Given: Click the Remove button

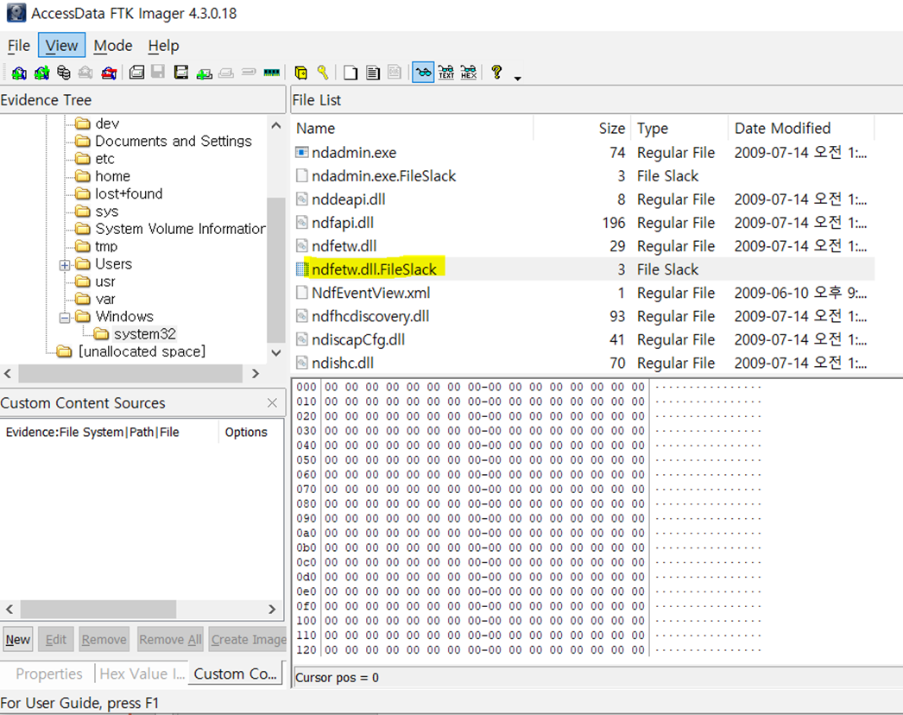Looking at the screenshot, I should [104, 640].
